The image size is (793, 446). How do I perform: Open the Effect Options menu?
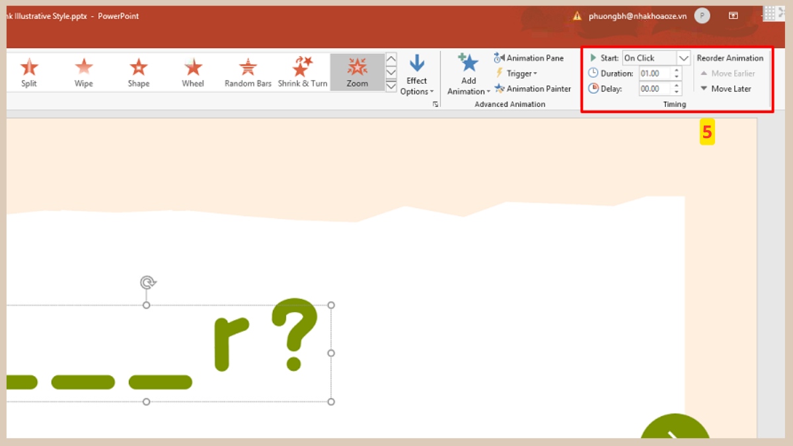(416, 74)
